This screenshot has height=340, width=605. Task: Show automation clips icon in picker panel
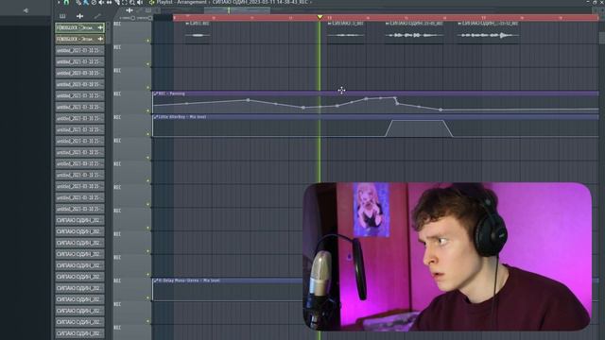97,16
